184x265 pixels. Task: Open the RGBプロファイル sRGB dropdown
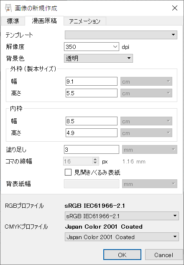pyautogui.click(x=122, y=216)
